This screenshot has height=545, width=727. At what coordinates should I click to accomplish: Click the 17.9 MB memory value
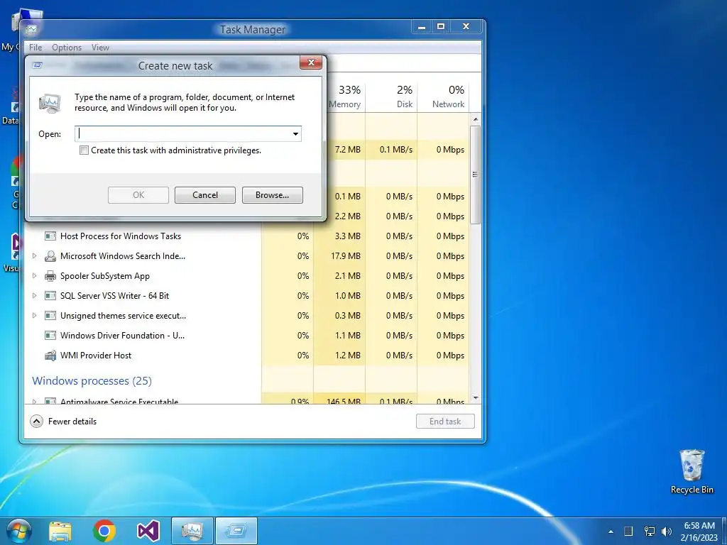346,255
